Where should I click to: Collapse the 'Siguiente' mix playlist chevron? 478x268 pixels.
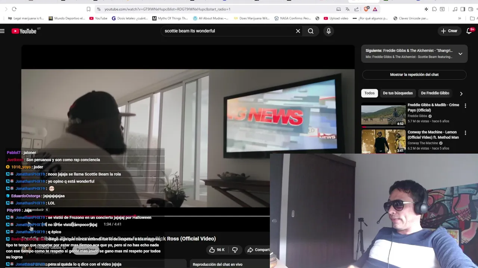click(460, 54)
